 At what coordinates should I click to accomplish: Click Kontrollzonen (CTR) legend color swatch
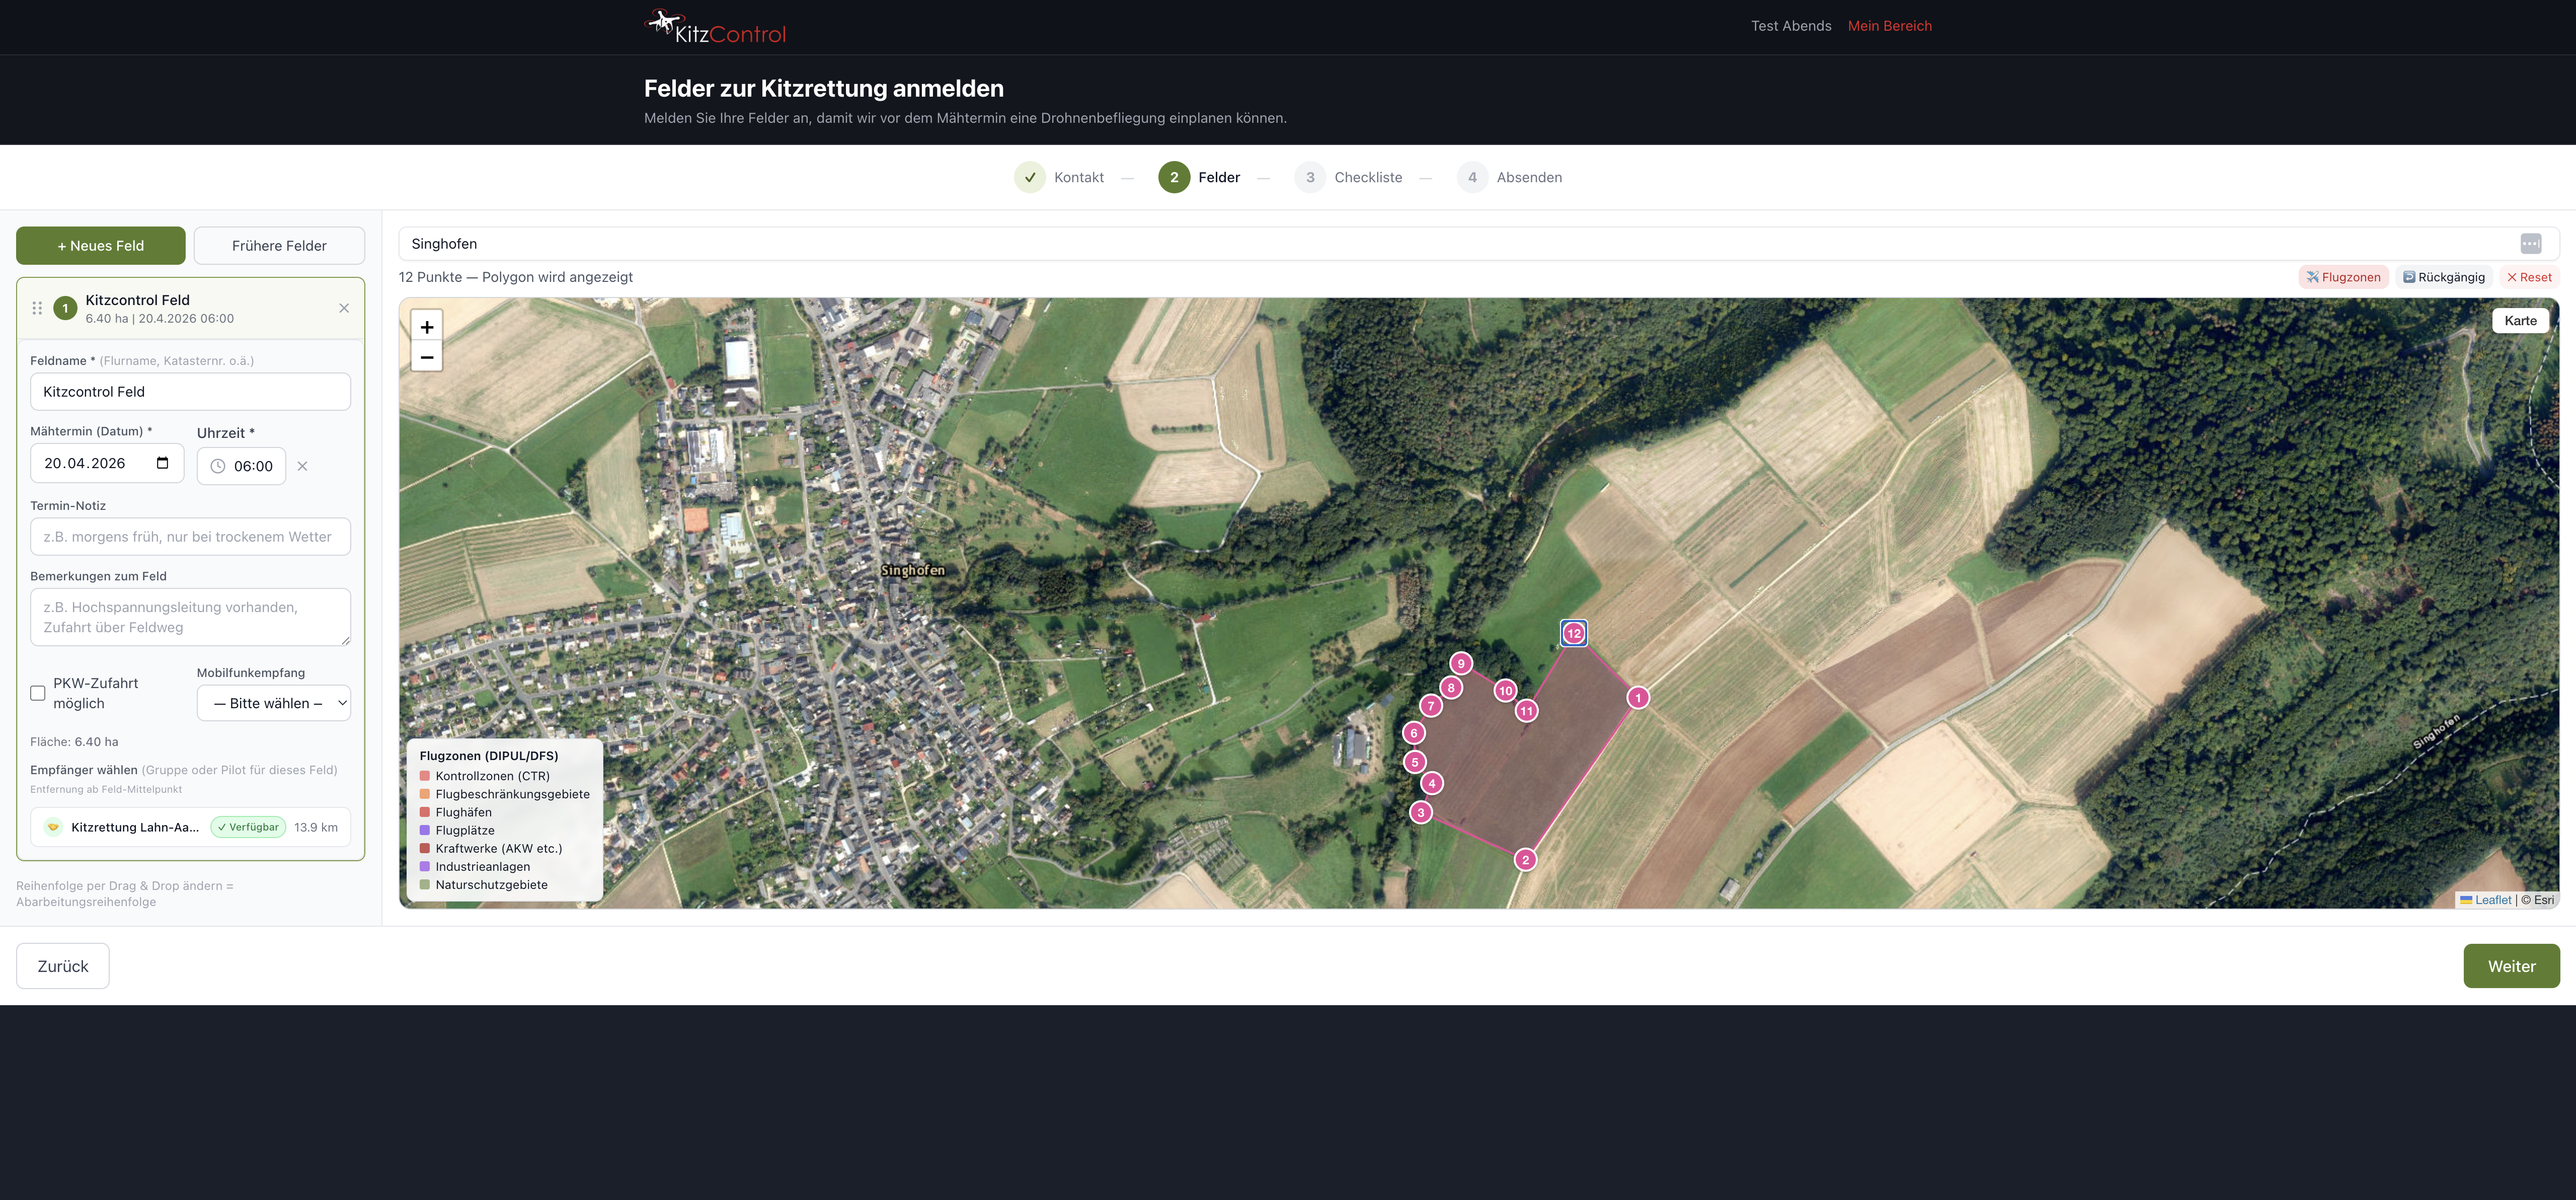(425, 776)
